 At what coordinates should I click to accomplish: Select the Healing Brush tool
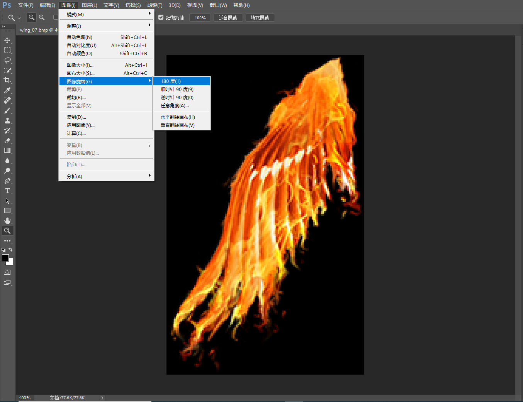tap(7, 100)
